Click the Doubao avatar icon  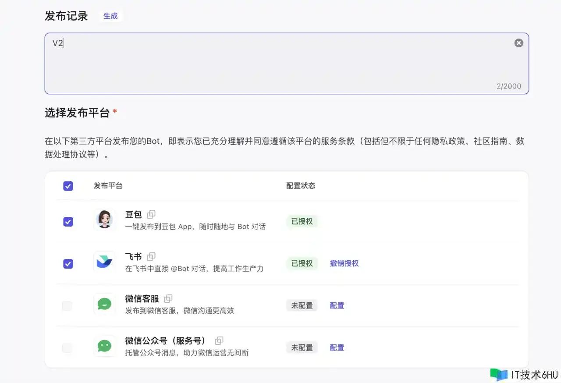[104, 220]
